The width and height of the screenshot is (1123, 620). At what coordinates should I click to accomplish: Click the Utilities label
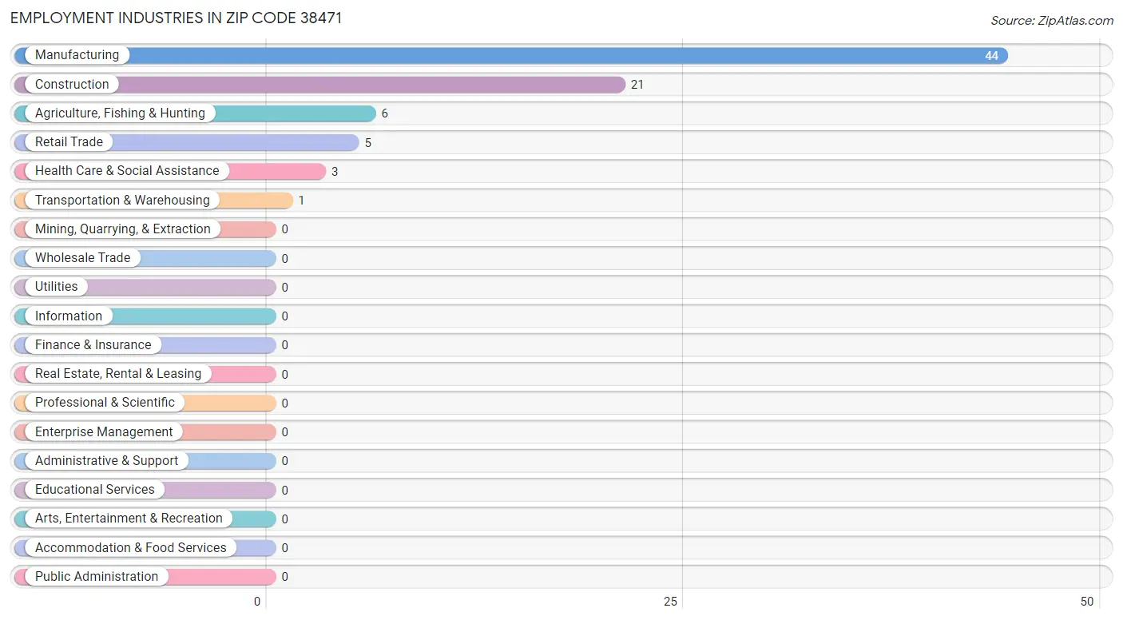pos(57,287)
